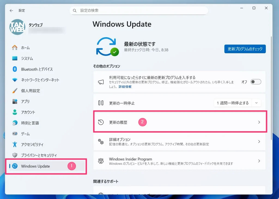This screenshot has width=279, height=199.
Task: Select ゲーム in the sidebar
Action: tap(25, 134)
